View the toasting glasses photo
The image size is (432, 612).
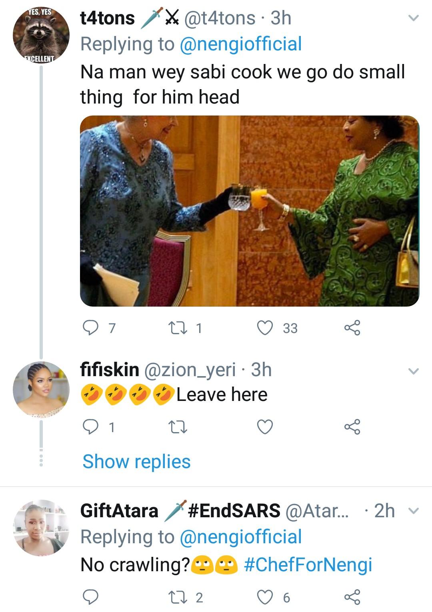point(250,211)
